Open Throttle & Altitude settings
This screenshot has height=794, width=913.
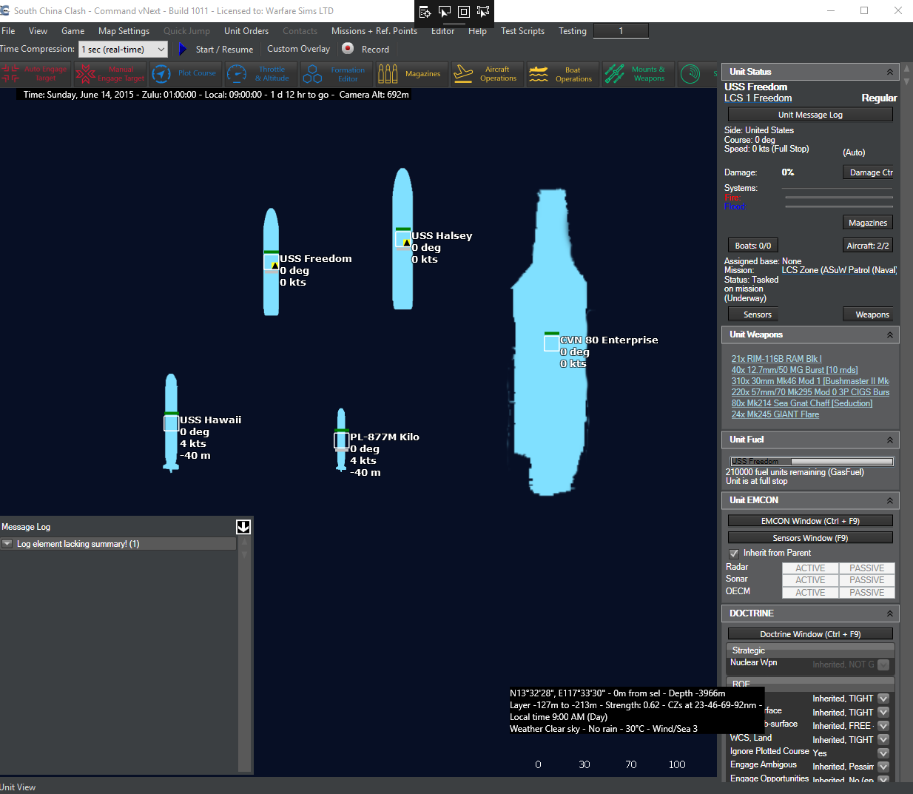click(260, 74)
